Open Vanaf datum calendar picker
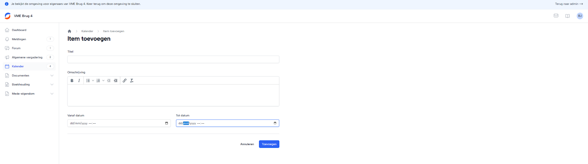The width and height of the screenshot is (588, 164). click(x=166, y=123)
